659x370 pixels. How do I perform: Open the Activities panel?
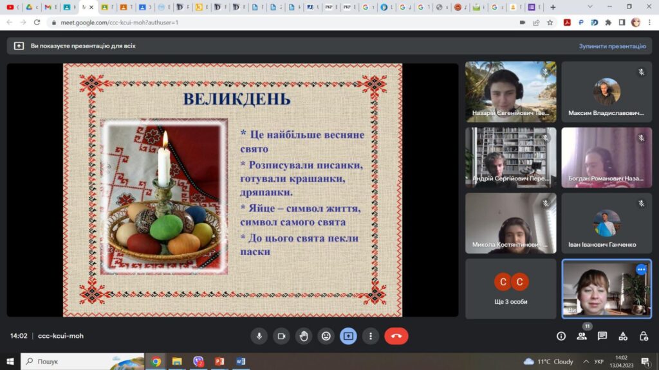tap(623, 336)
